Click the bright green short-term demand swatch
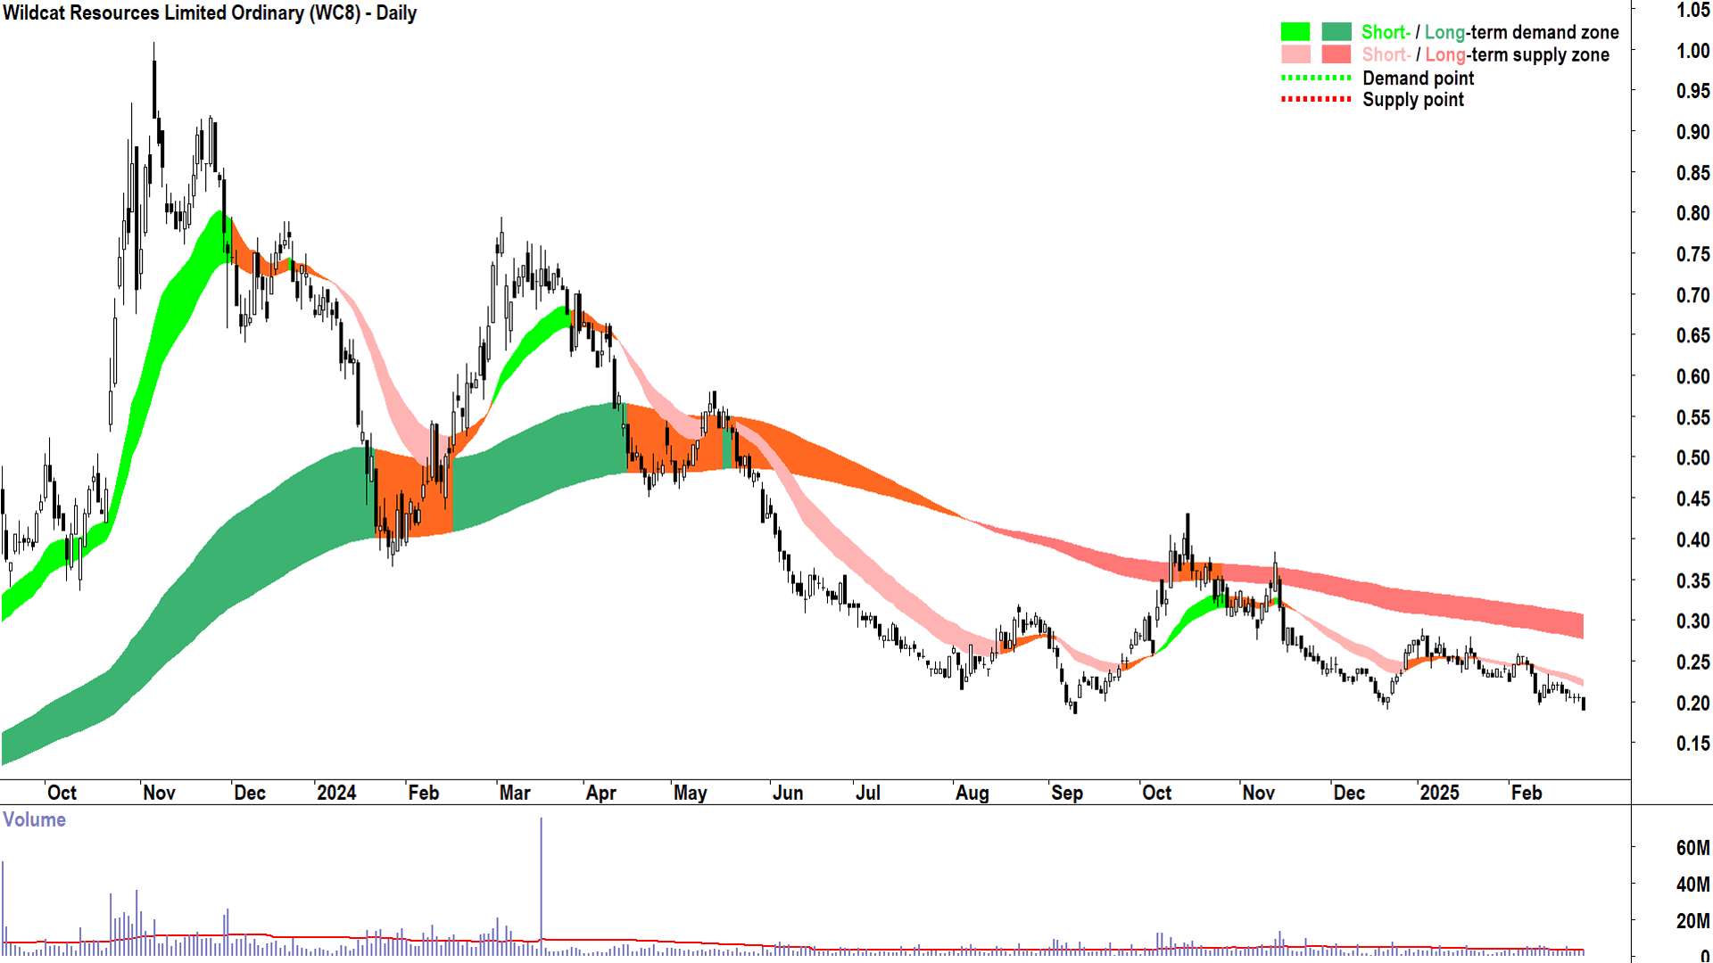This screenshot has width=1713, height=963. pyautogui.click(x=1295, y=32)
